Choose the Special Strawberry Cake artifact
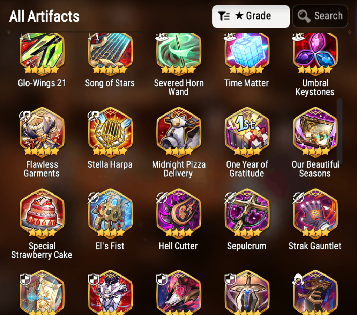Screen dimensions: 357x315 pos(42,213)
